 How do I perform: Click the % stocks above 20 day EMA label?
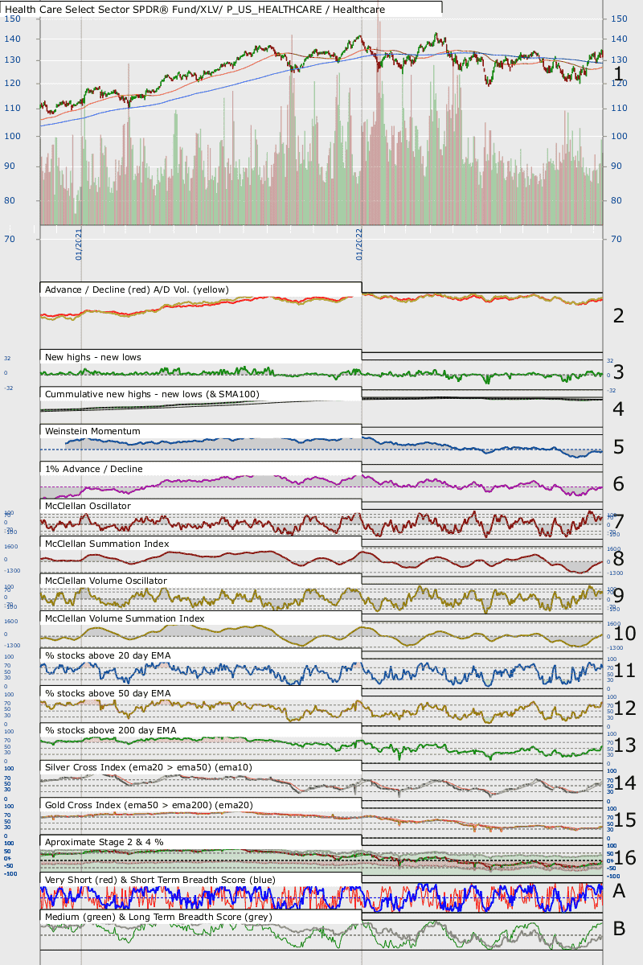tap(108, 655)
